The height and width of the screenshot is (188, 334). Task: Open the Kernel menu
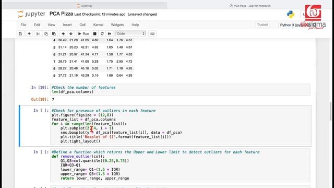[98, 25]
